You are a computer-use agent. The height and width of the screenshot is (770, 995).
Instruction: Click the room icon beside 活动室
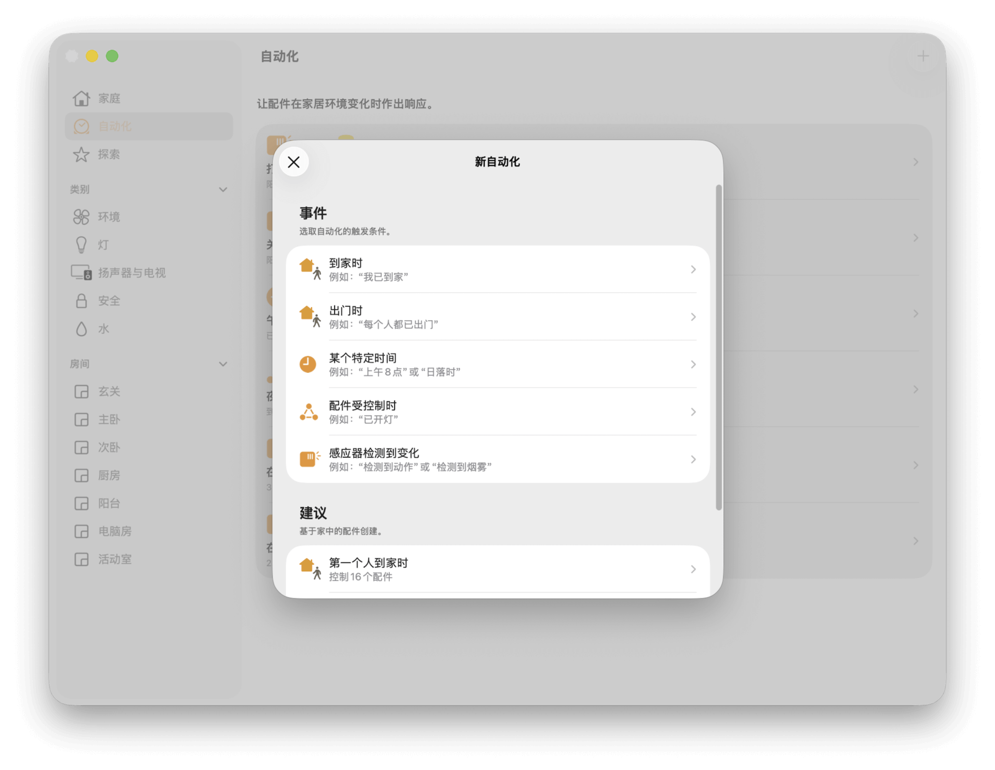click(x=81, y=559)
